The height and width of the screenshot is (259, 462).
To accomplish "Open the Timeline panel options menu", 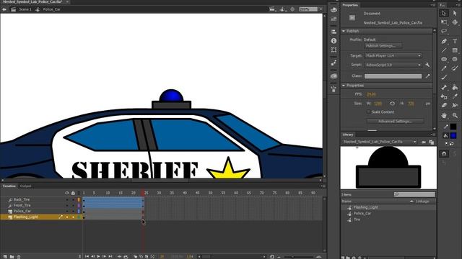I will (x=323, y=186).
